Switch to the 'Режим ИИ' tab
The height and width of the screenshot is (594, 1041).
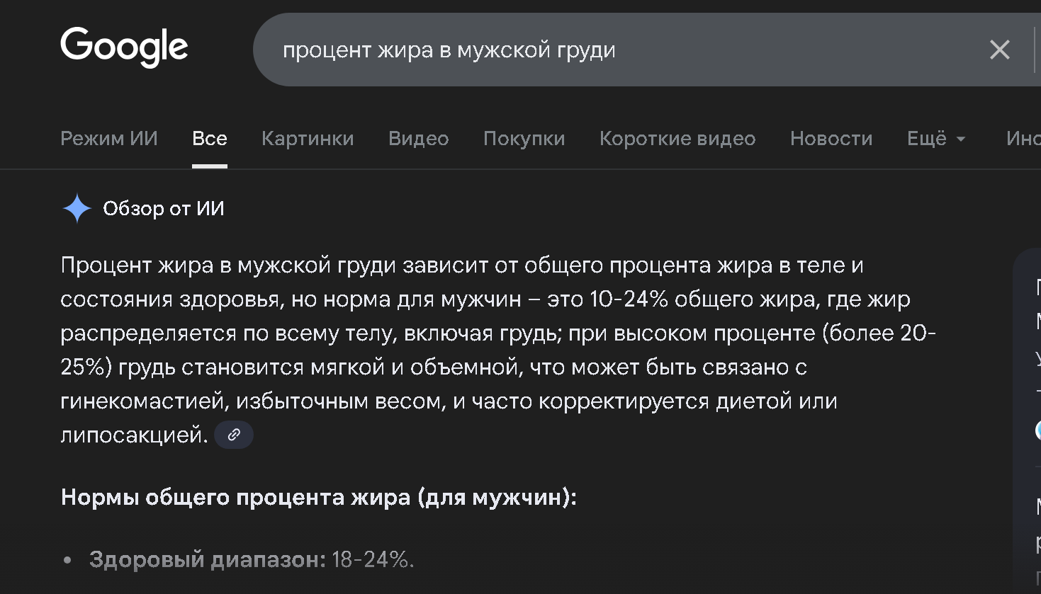[109, 139]
